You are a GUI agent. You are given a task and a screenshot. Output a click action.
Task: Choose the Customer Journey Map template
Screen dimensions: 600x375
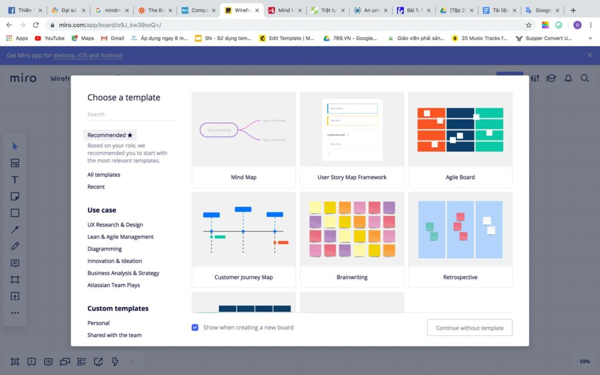244,240
